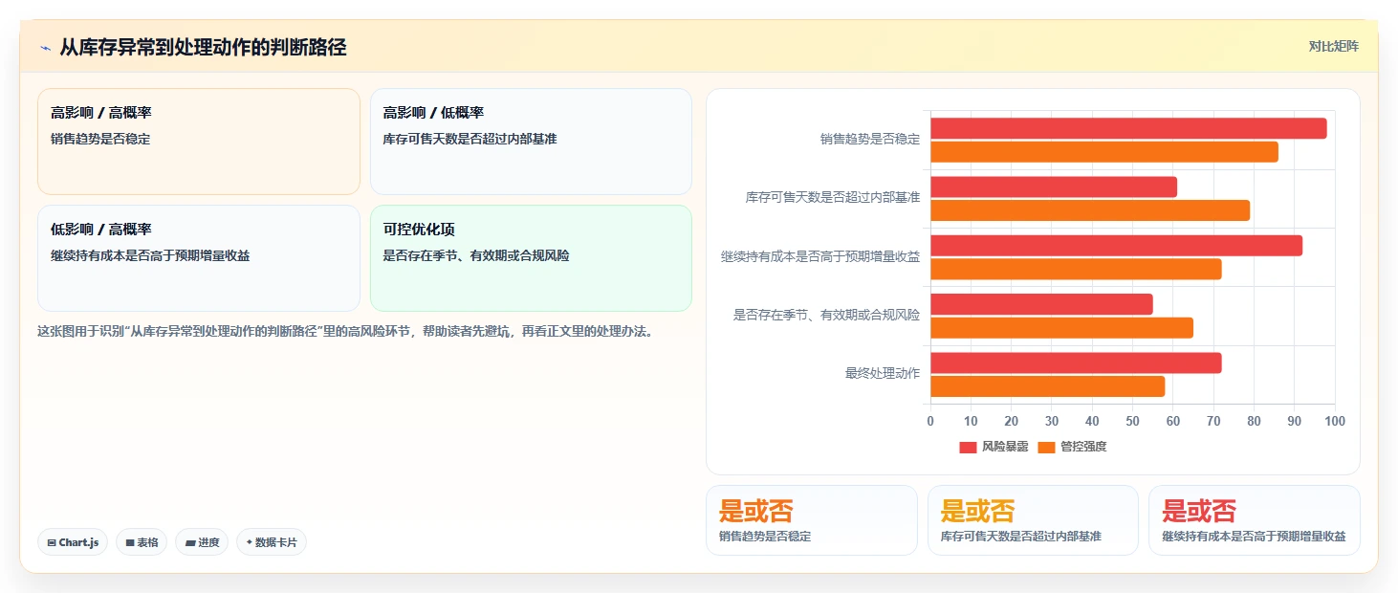Image resolution: width=1398 pixels, height=593 pixels.
Task: Click the Chart.js tag chip
Action: (73, 542)
